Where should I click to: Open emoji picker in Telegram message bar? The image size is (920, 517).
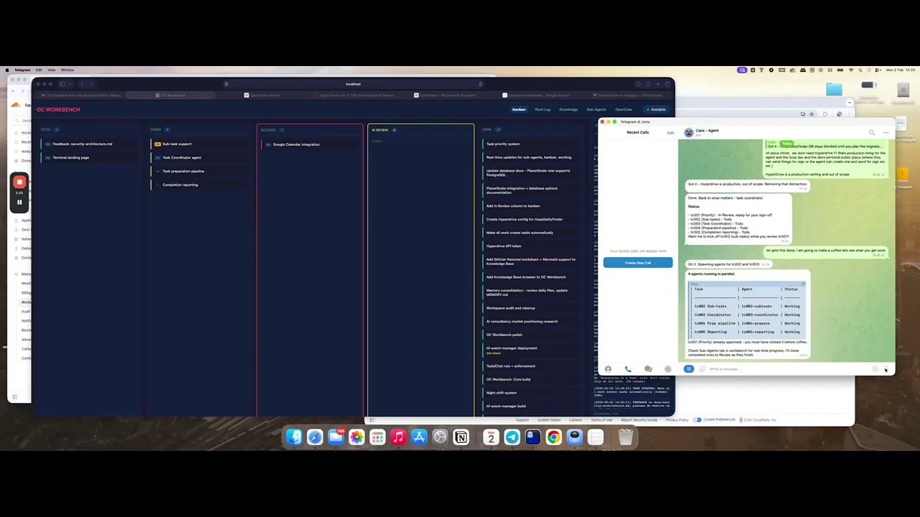pyautogui.click(x=875, y=369)
